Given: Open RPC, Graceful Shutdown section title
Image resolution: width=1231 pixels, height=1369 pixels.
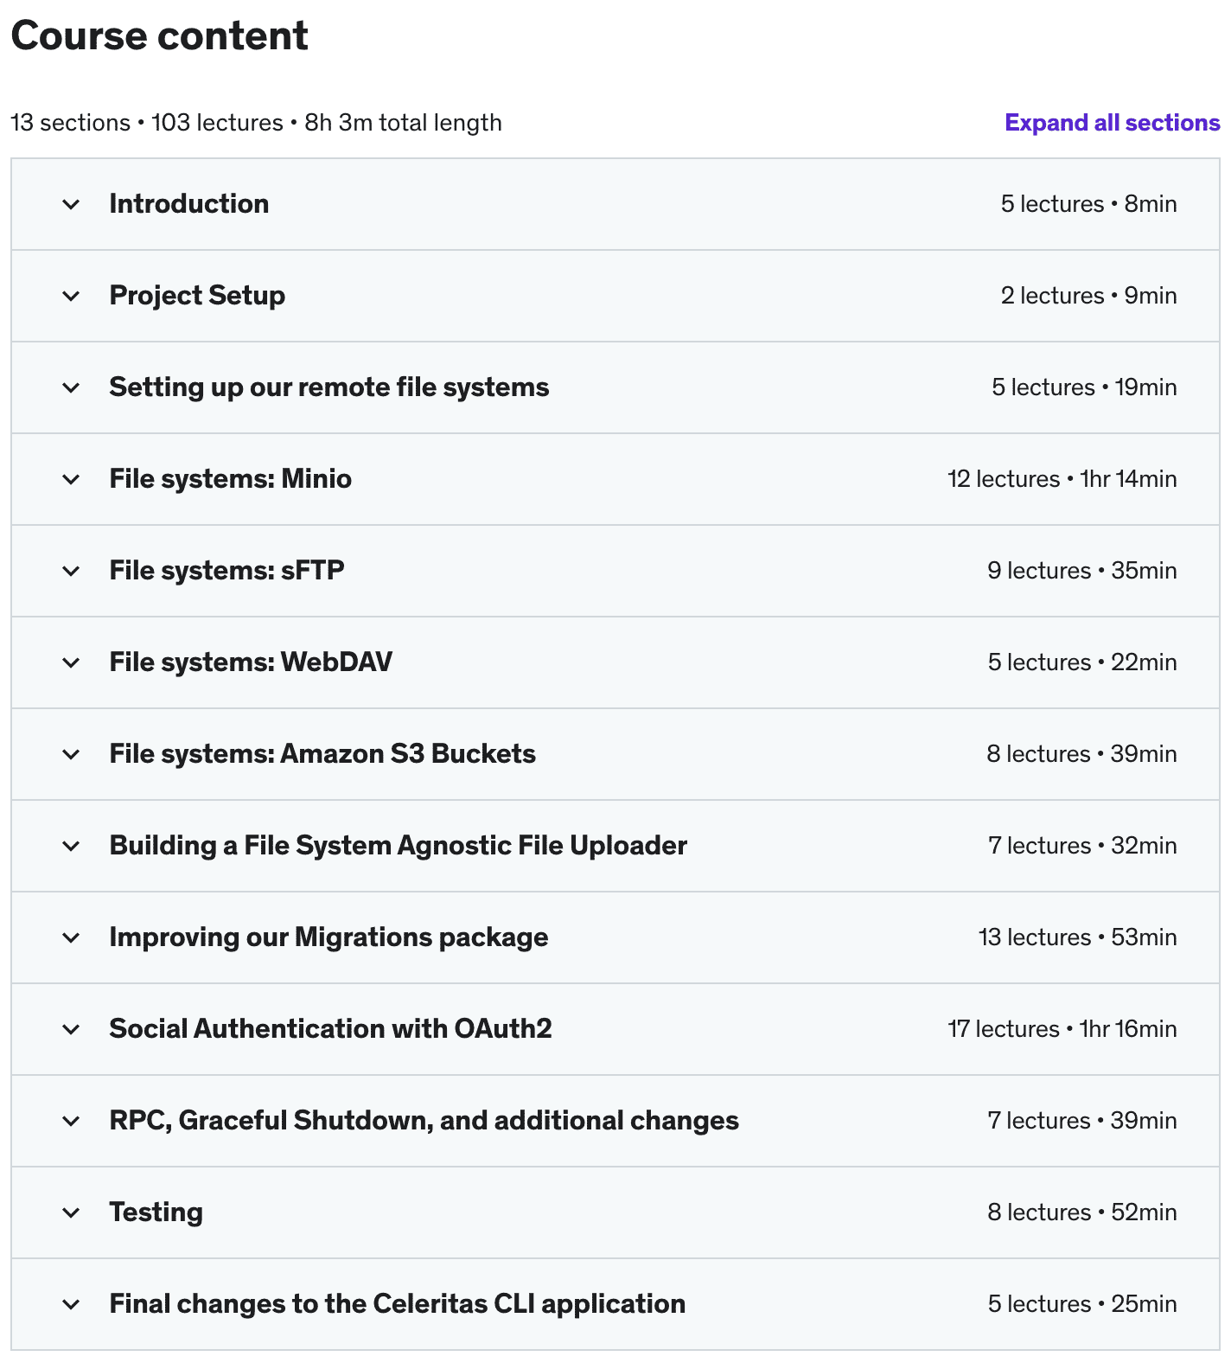Looking at the screenshot, I should [x=424, y=1121].
